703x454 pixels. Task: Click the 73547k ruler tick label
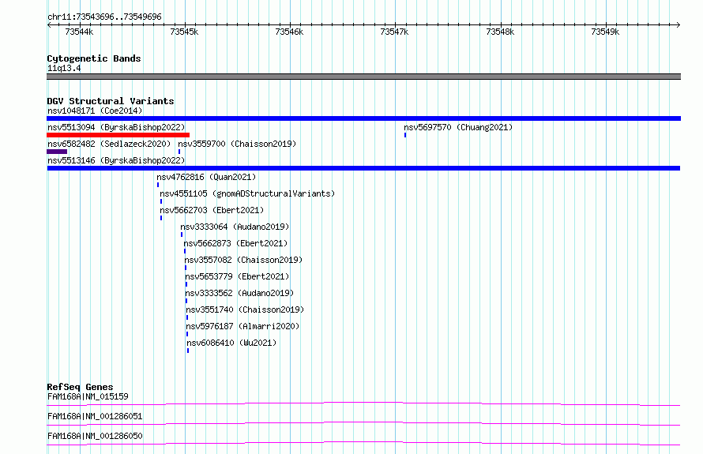[x=394, y=32]
